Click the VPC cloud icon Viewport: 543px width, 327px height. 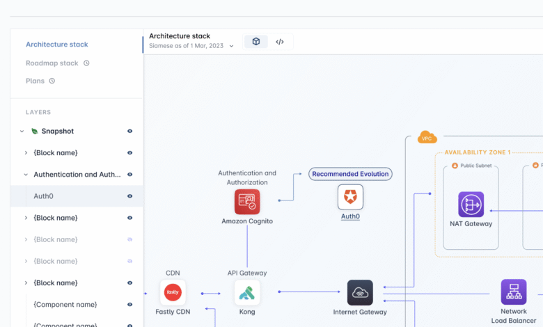tap(427, 137)
